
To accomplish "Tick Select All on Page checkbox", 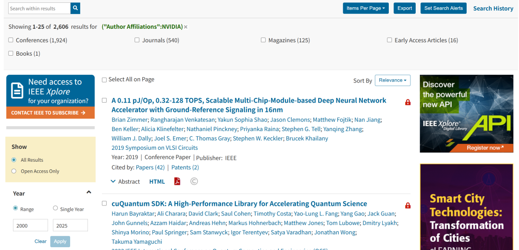I will click(104, 80).
